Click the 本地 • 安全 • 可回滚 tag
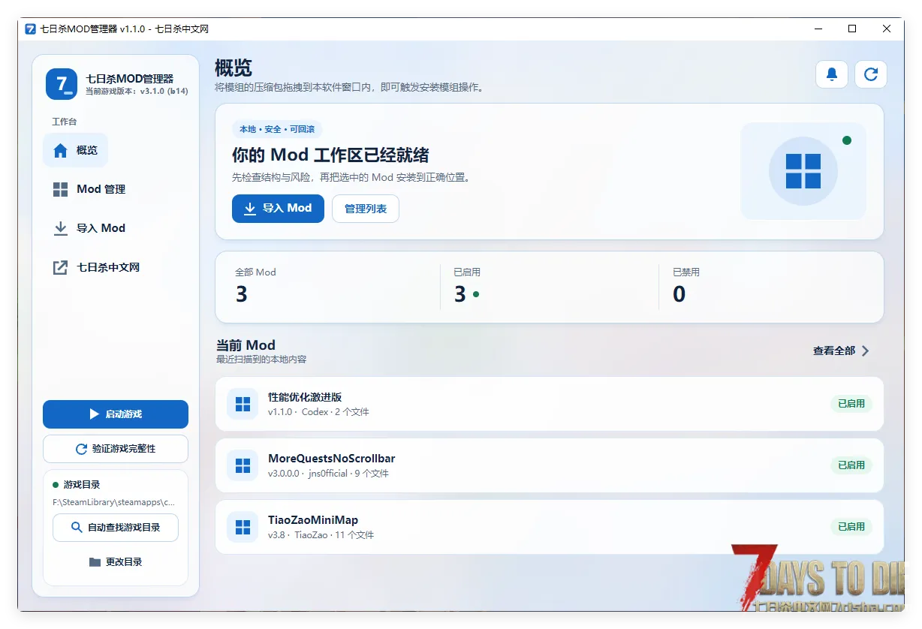922x629 pixels. [x=277, y=129]
